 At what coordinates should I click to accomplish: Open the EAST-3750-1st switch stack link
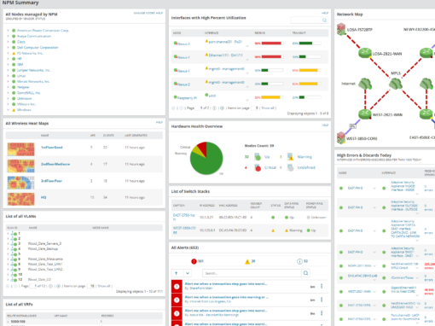[184, 218]
